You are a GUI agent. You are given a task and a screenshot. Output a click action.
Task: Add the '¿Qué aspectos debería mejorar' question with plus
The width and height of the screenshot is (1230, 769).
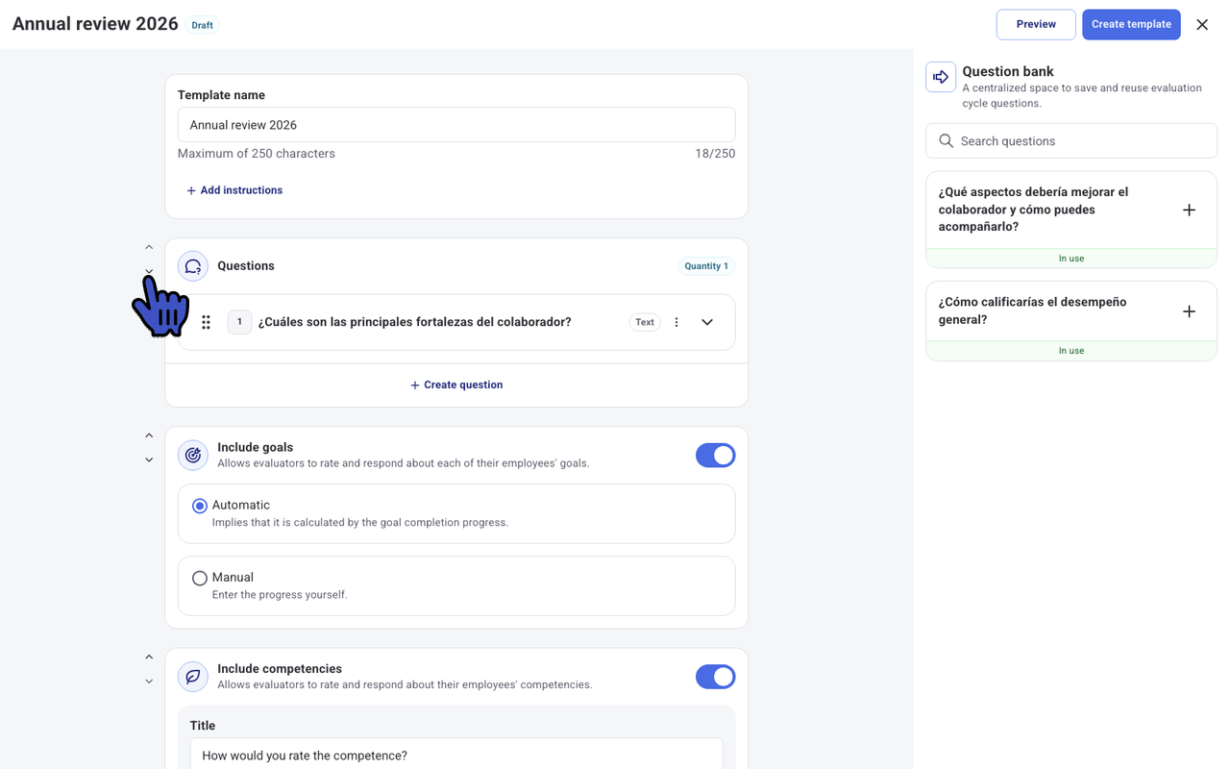pos(1189,210)
